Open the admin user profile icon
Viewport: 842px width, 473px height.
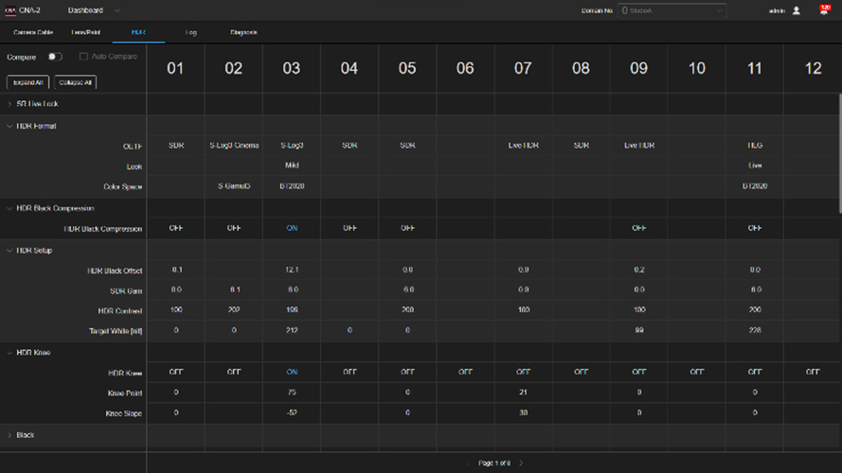pos(797,10)
